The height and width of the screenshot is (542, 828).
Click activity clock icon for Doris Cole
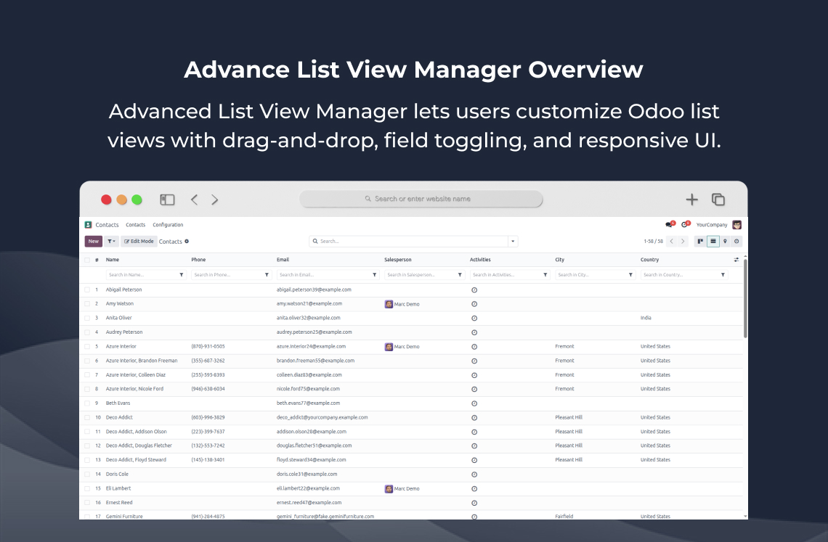[474, 475]
